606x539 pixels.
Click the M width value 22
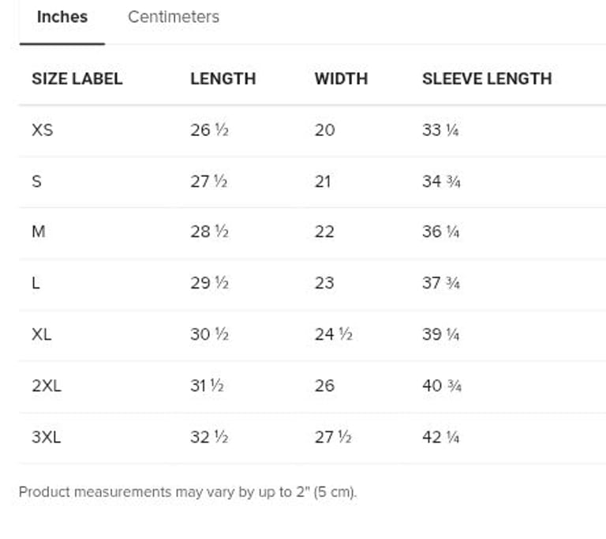(324, 232)
